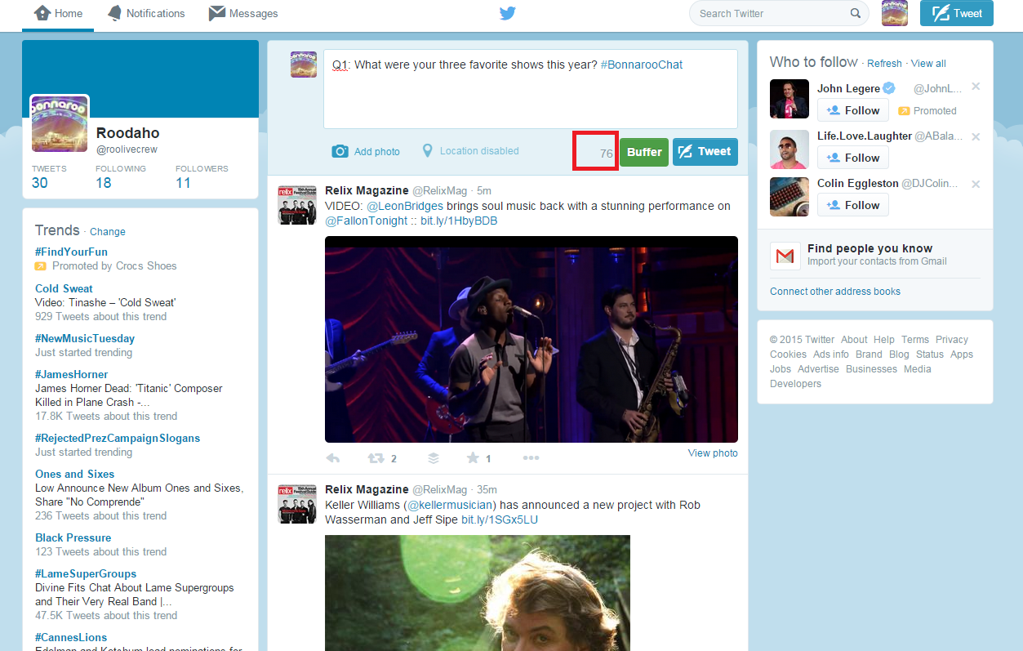Viewport: 1023px width, 651px height.
Task: Click inside the tweet compose box
Action: pos(531,89)
